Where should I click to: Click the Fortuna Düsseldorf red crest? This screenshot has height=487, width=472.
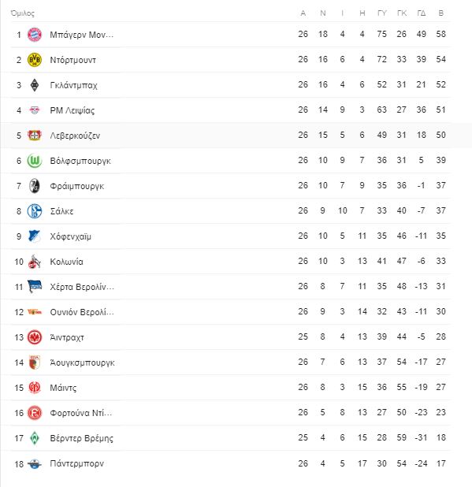pos(35,413)
